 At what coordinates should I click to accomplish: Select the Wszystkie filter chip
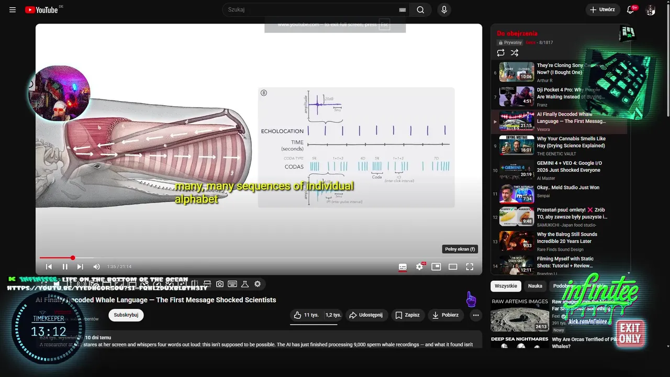point(506,286)
